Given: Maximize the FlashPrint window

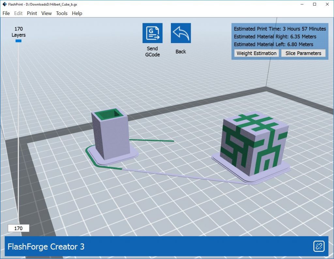Looking at the screenshot, I should 315,4.
